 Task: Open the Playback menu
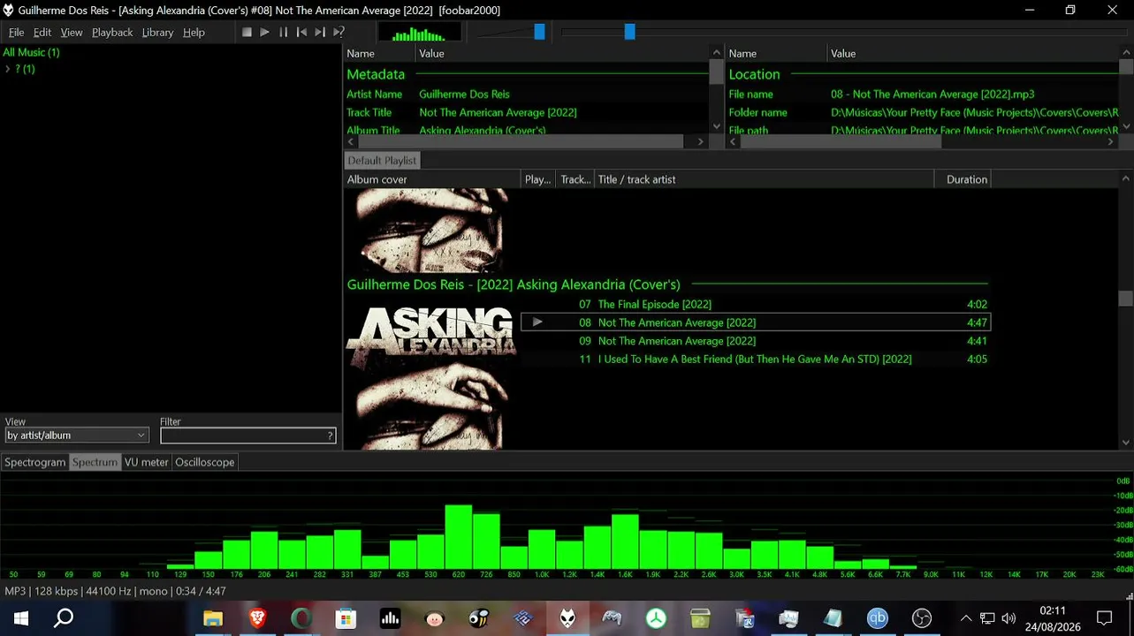coord(112,33)
